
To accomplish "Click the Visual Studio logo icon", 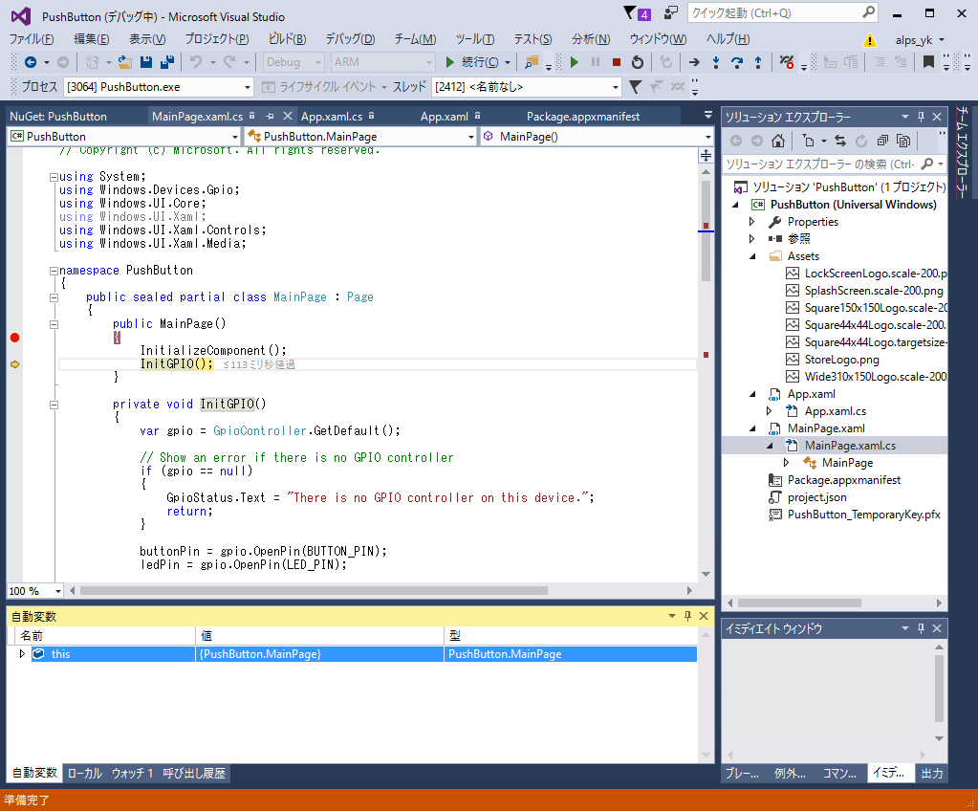I will (21, 16).
